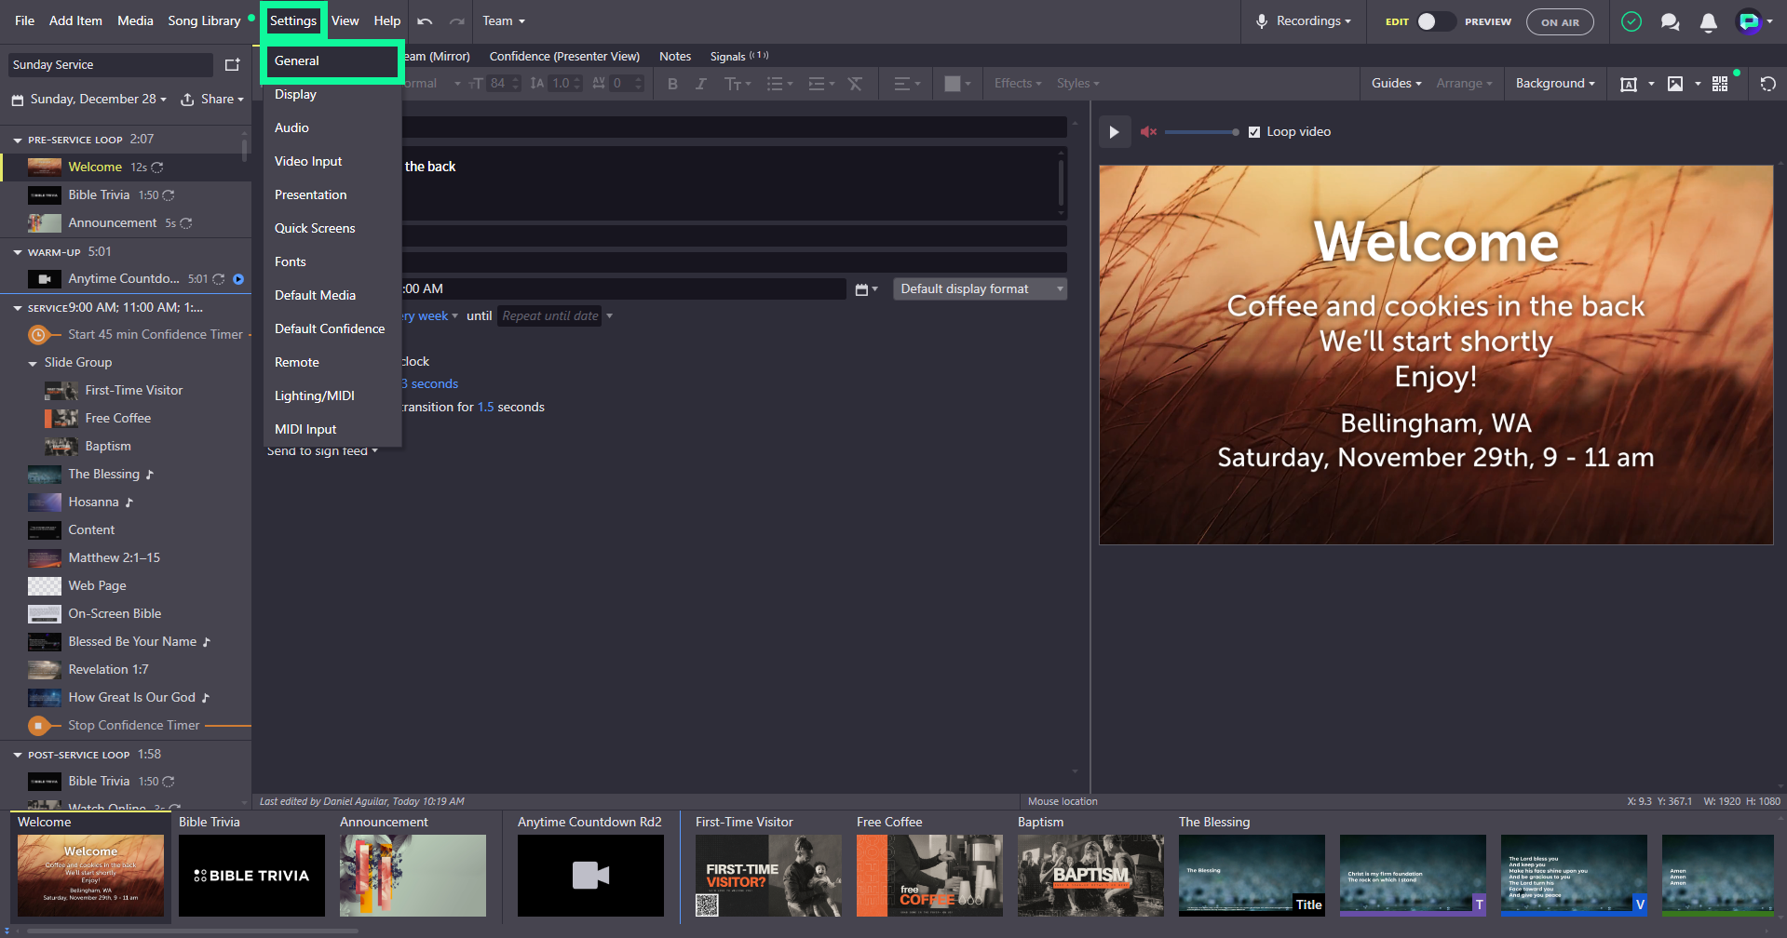Click the music note beside The Blessing
Image resolution: width=1787 pixels, height=938 pixels.
point(149,475)
